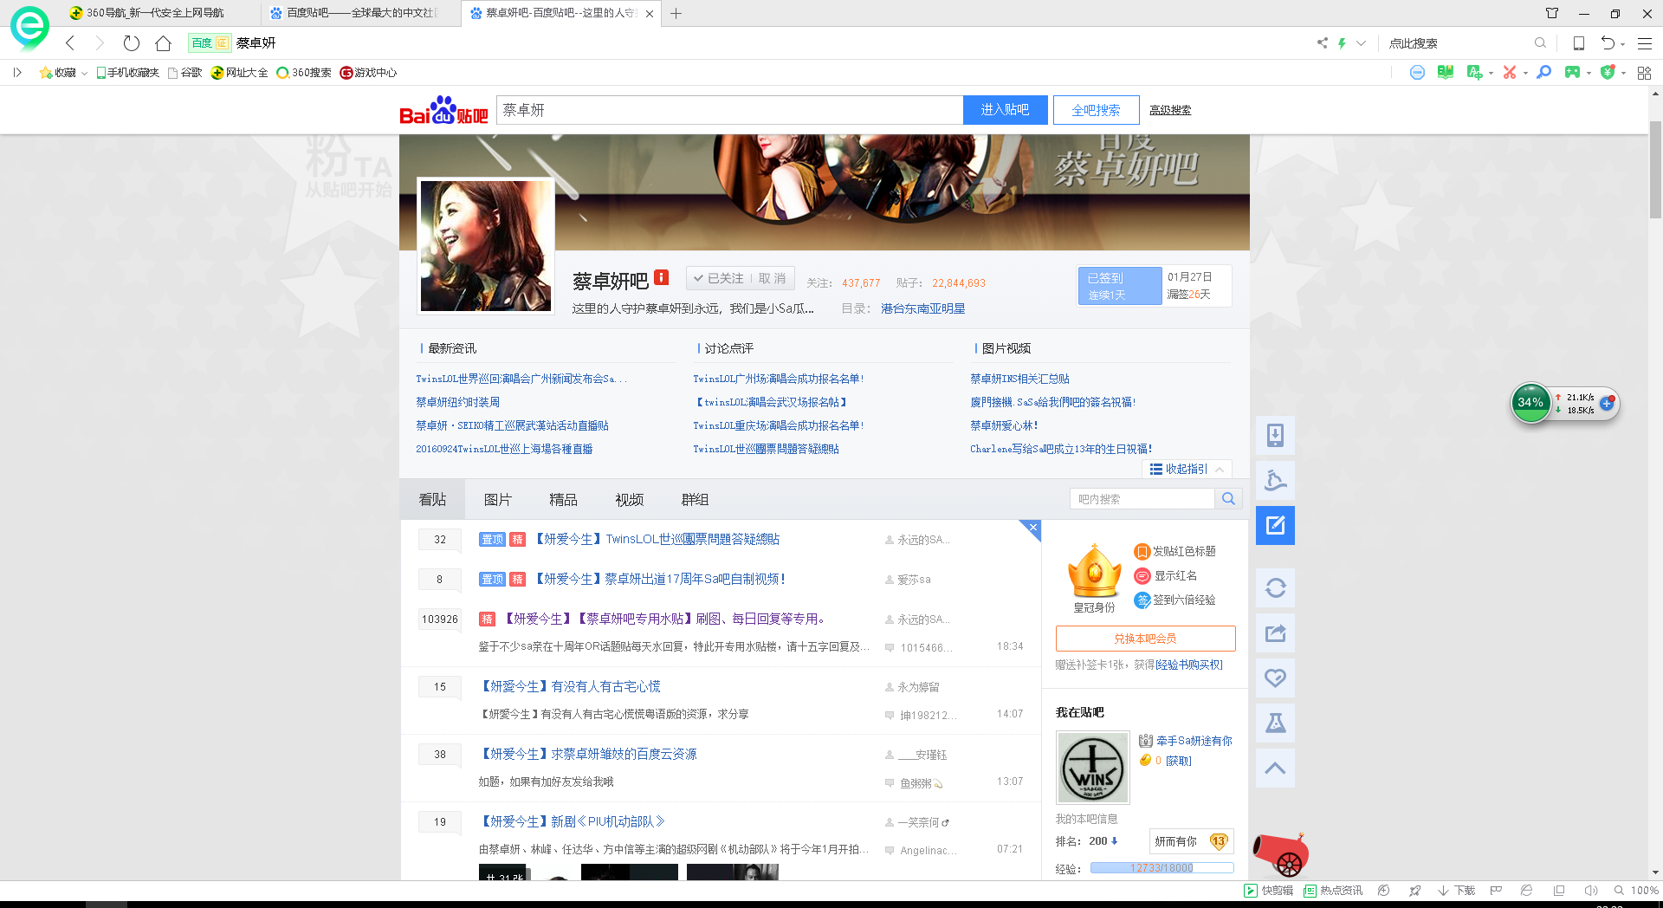This screenshot has width=1663, height=908.
Task: Click the forum avatar photo thumbnail
Action: tap(486, 246)
